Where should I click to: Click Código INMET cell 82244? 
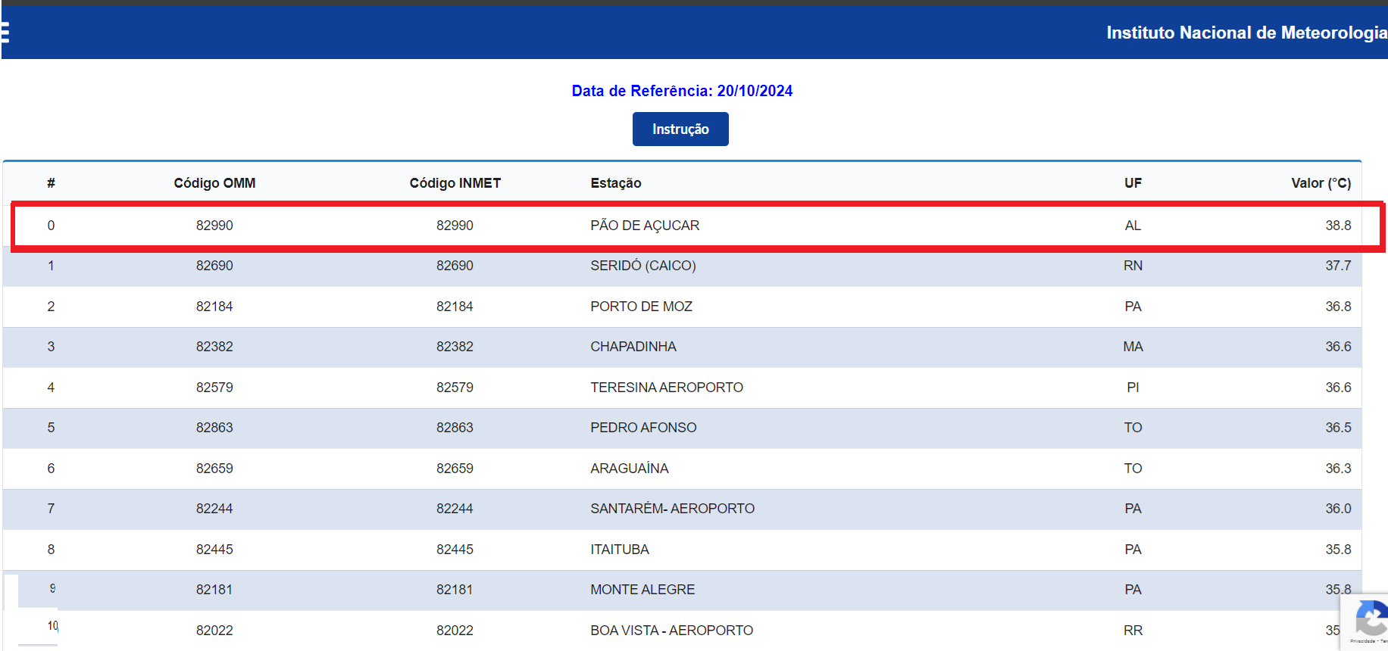(x=455, y=509)
